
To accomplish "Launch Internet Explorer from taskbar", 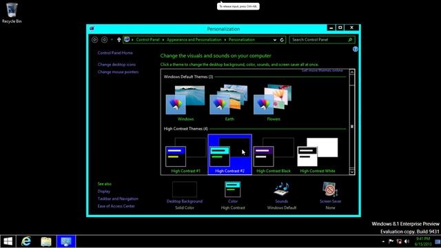I will click(x=26, y=242).
